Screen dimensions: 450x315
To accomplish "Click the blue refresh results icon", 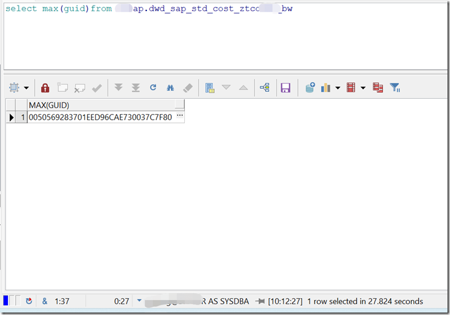I will 153,88.
